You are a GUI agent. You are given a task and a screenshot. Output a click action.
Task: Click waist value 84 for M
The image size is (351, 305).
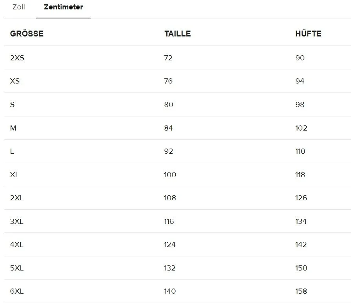[x=168, y=128]
